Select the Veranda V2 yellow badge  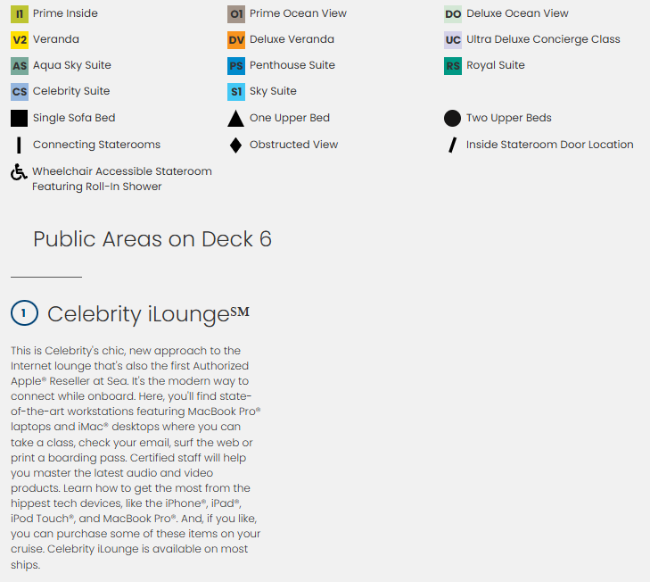(20, 40)
